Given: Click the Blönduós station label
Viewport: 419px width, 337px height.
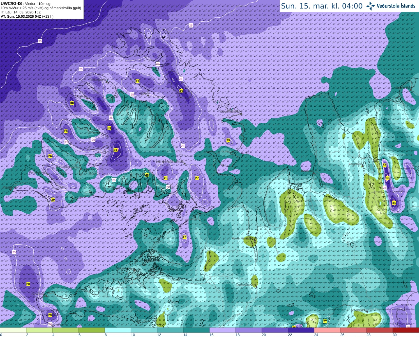Looking at the screenshot, I should pos(307,171).
